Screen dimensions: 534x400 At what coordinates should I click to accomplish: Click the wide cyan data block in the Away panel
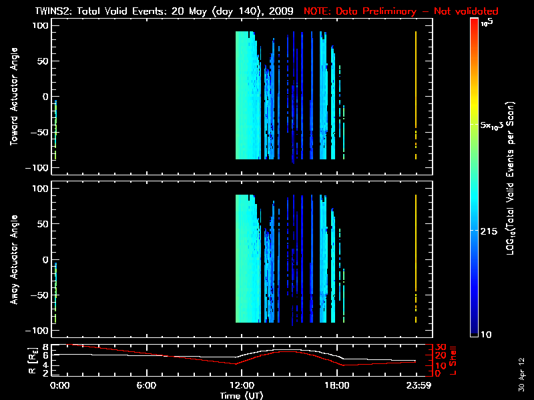pos(246,260)
